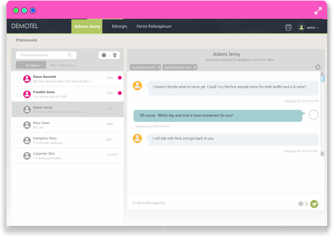Remove the lpsmile@gmail.com recipient tag
This screenshot has height=237, width=333.
[195, 67]
